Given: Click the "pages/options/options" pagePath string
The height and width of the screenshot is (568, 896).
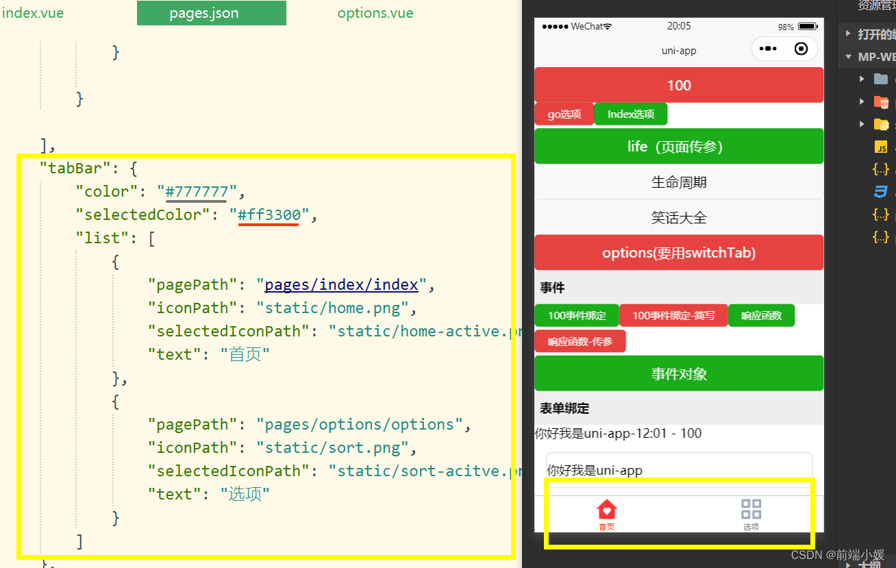Looking at the screenshot, I should tap(360, 424).
